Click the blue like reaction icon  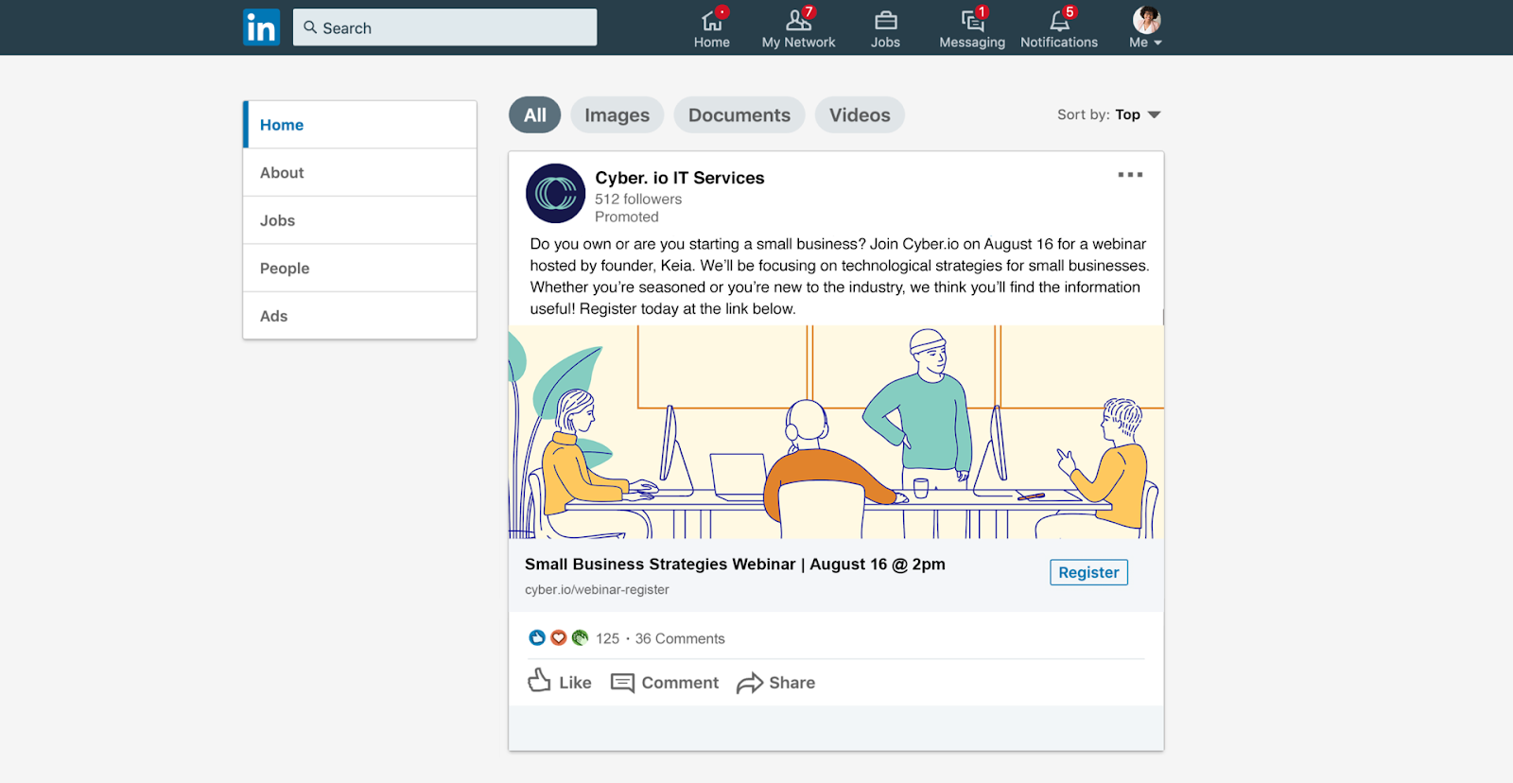click(537, 638)
